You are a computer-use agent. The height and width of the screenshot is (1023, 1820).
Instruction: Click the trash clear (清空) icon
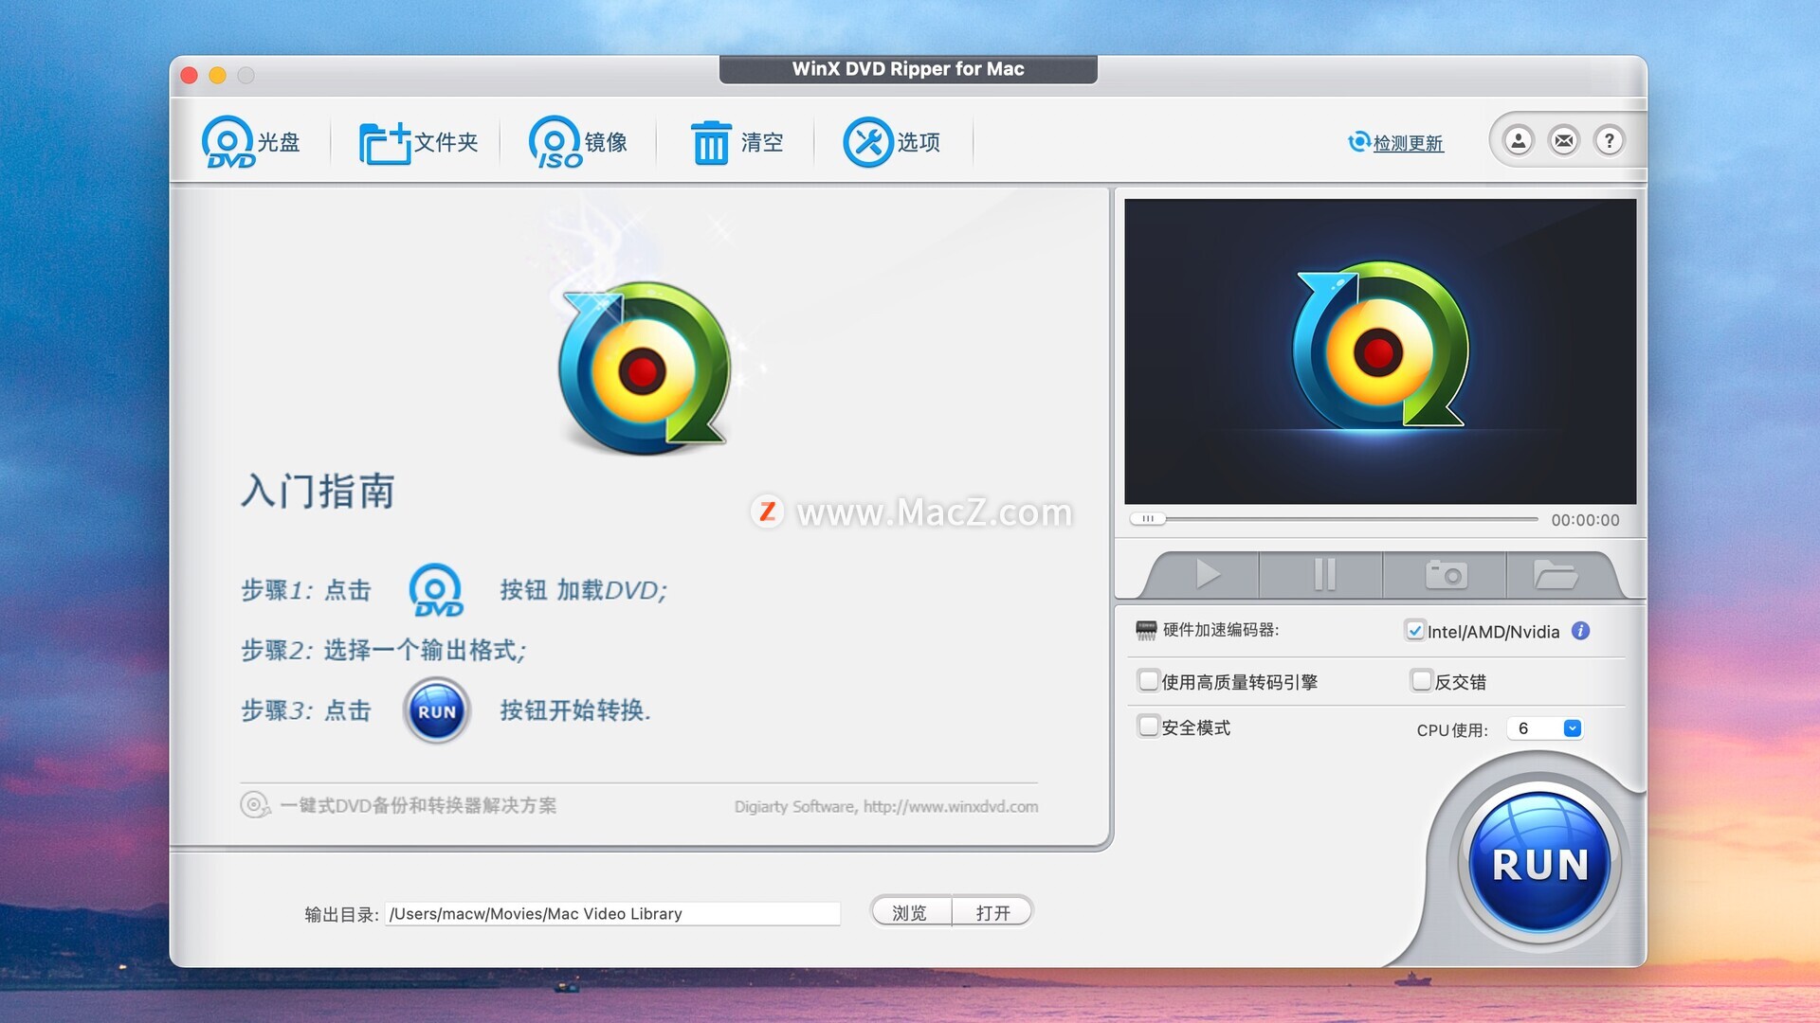click(710, 142)
